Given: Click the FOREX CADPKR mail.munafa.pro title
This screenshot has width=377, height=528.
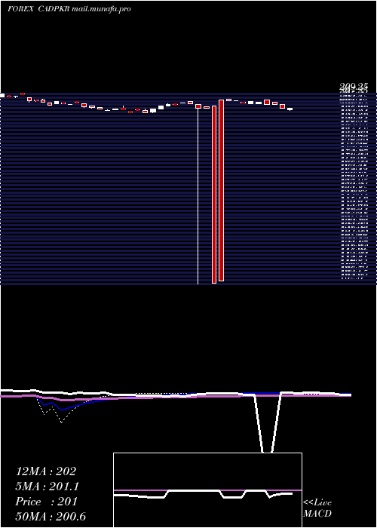Looking at the screenshot, I should pos(69,9).
